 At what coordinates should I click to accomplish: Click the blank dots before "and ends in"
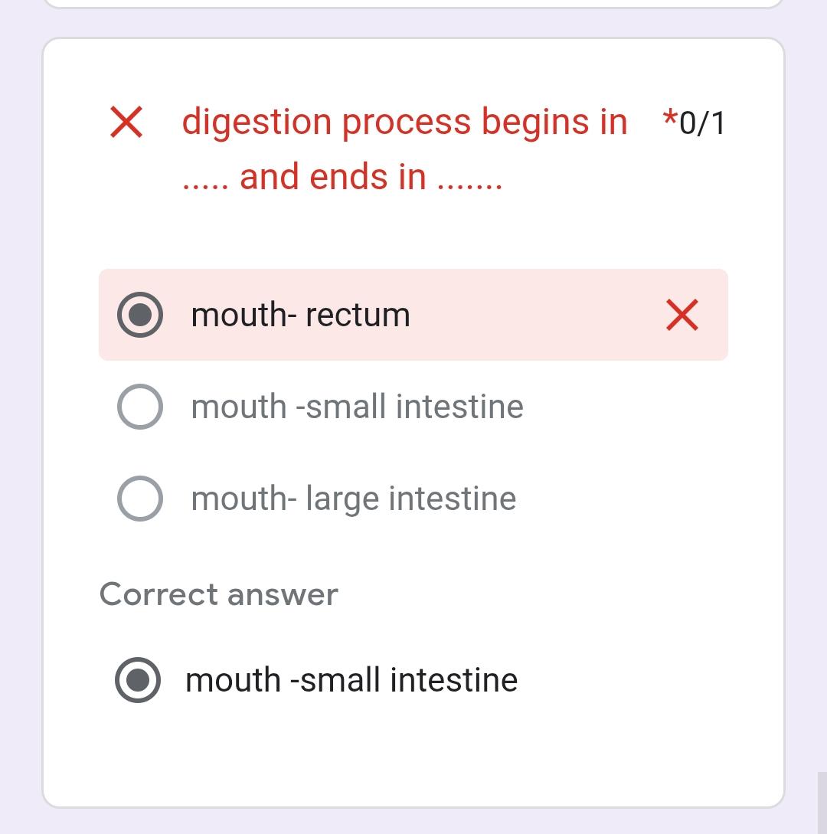[204, 184]
